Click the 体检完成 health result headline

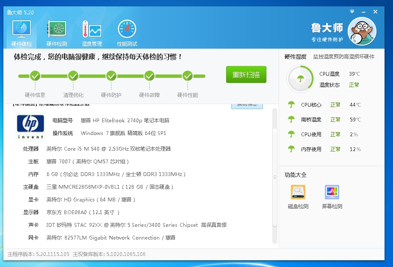98,57
